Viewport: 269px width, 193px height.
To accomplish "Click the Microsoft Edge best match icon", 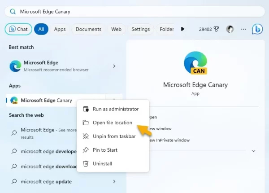I will pos(15,66).
